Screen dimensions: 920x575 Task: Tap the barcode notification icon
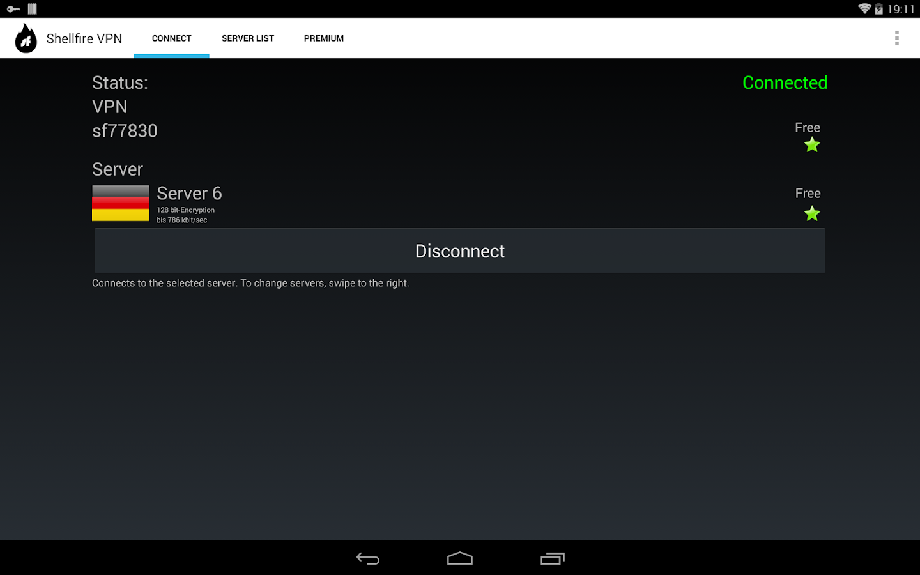[33, 9]
